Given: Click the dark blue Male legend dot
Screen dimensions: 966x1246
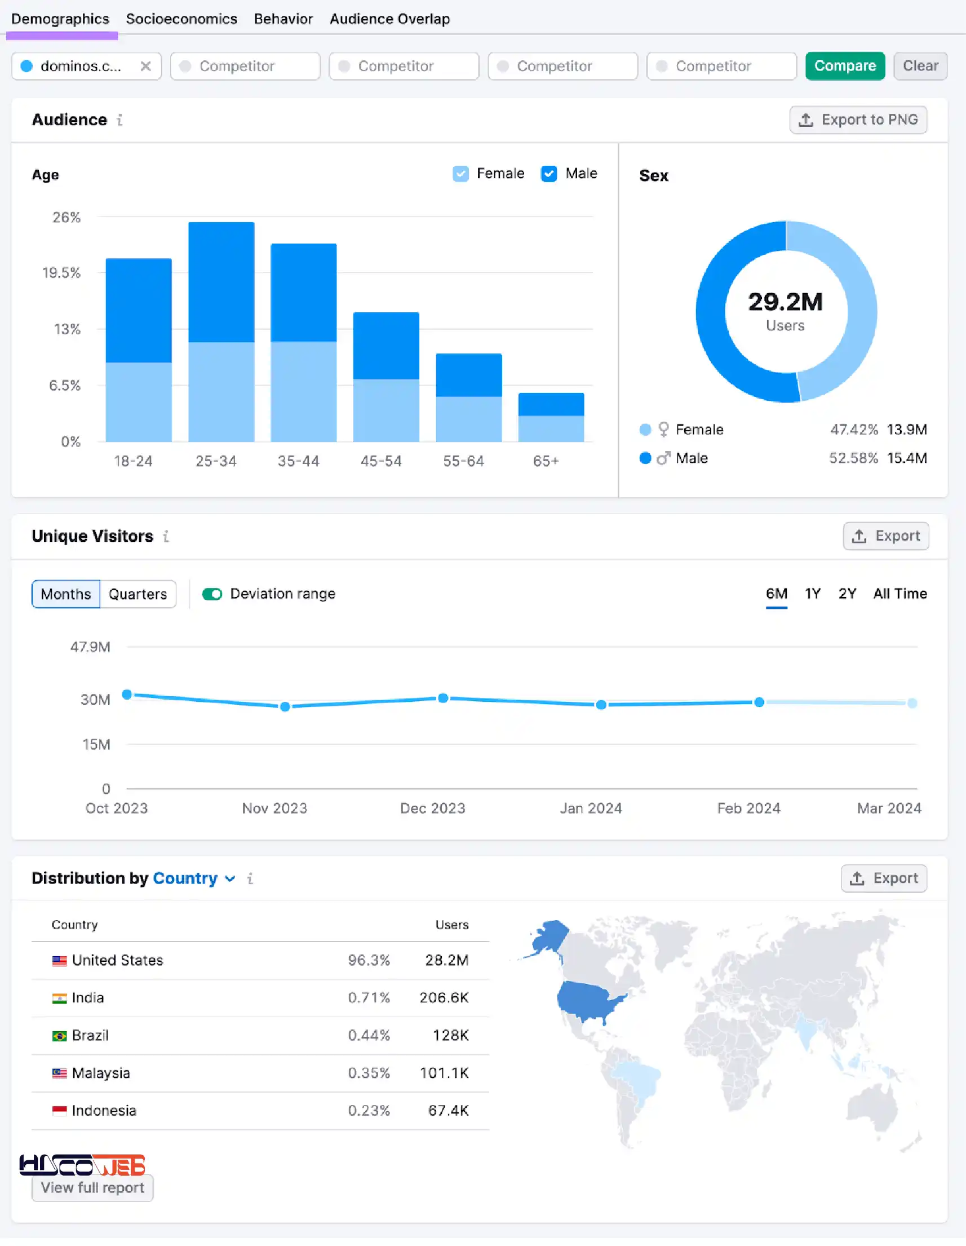Looking at the screenshot, I should (645, 458).
